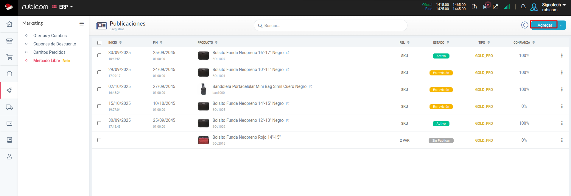Viewport: 571px width, 196px height.
Task: Open the home icon in sidebar
Action: (x=9, y=24)
